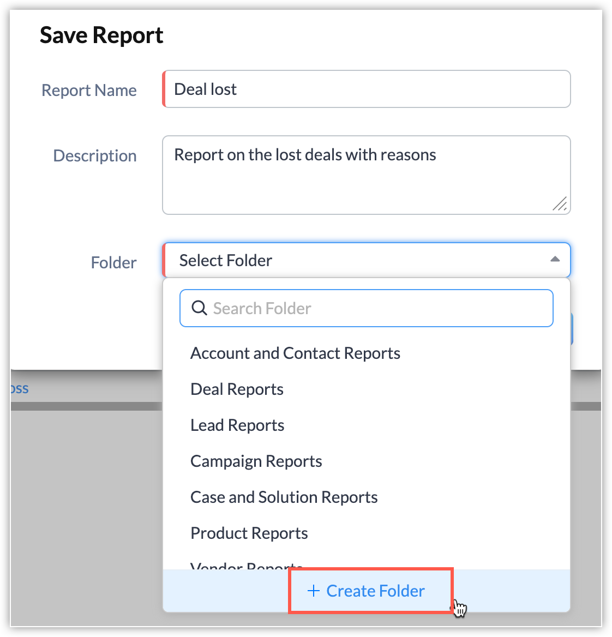Choose the Case and Solution Reports option
The image size is (612, 637).
pyautogui.click(x=284, y=497)
